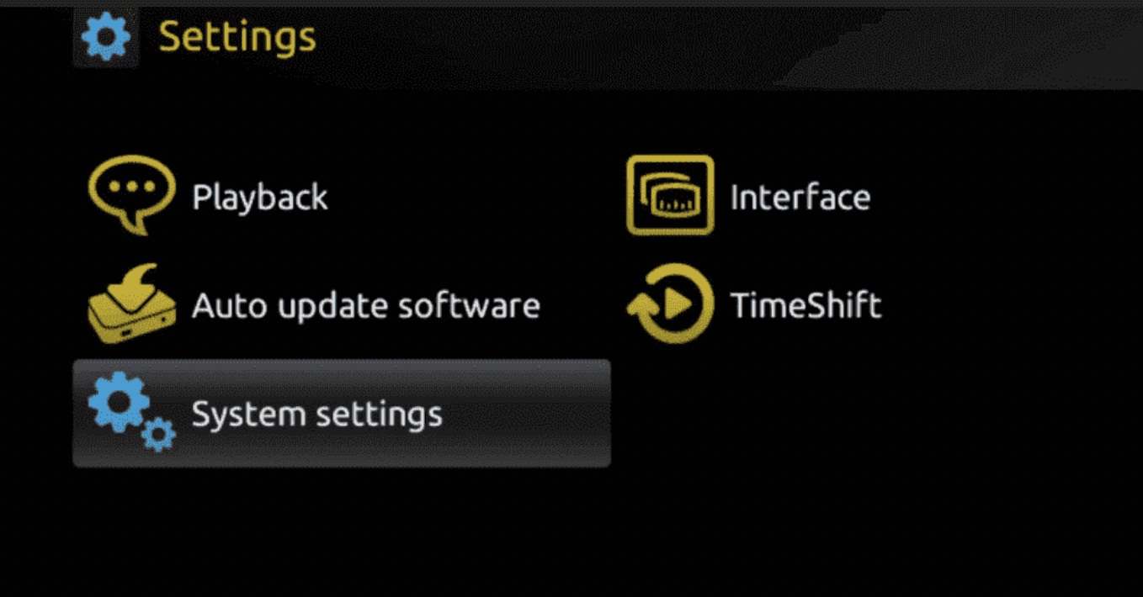
Task: Select the yellow Settings title text
Action: pos(237,37)
